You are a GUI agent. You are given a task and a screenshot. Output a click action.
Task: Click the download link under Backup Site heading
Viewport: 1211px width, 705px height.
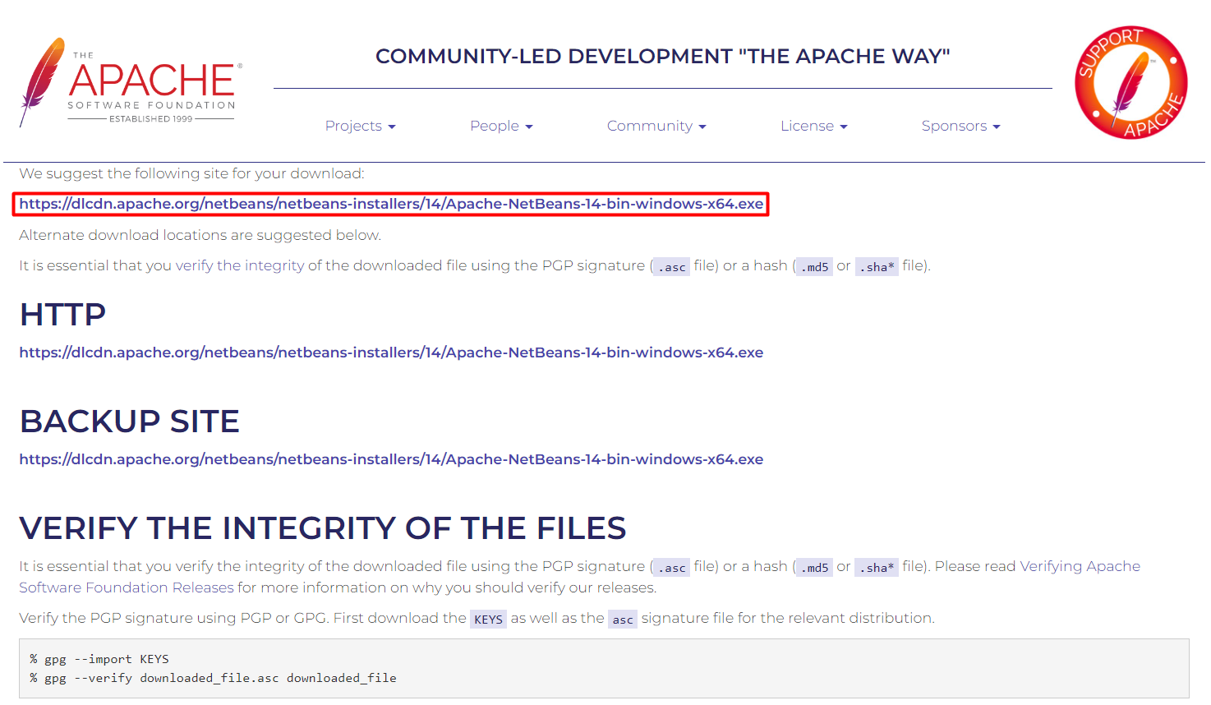[391, 459]
